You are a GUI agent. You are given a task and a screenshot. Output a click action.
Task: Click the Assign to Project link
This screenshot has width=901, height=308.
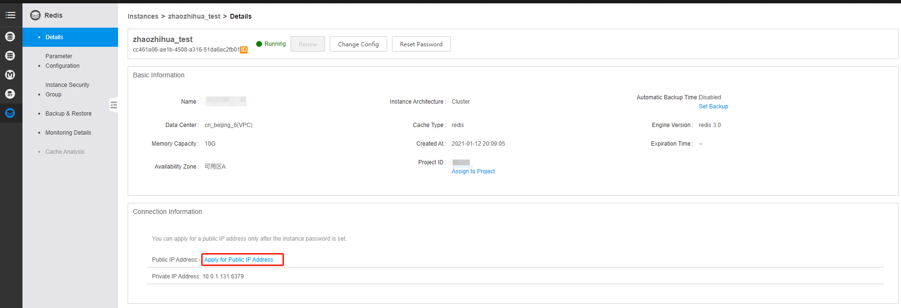click(473, 171)
